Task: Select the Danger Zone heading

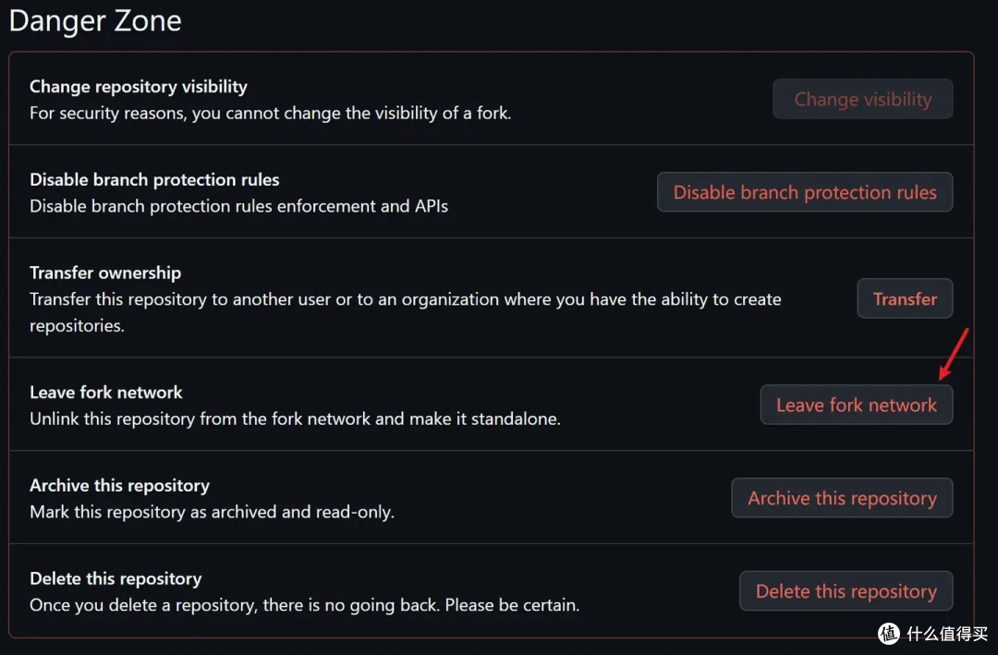Action: (x=95, y=20)
